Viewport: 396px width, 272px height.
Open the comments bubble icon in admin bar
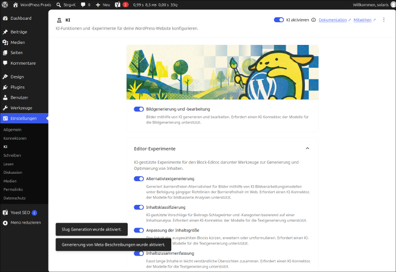pyautogui.click(x=83, y=5)
